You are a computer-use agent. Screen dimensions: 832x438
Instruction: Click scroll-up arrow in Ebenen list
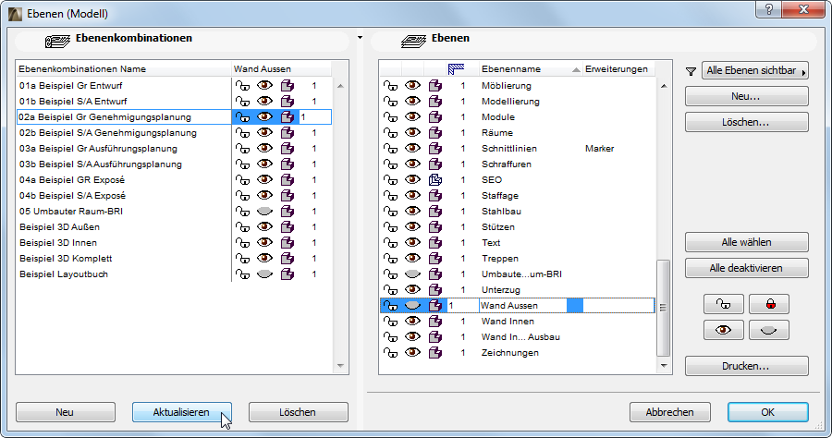[664, 86]
